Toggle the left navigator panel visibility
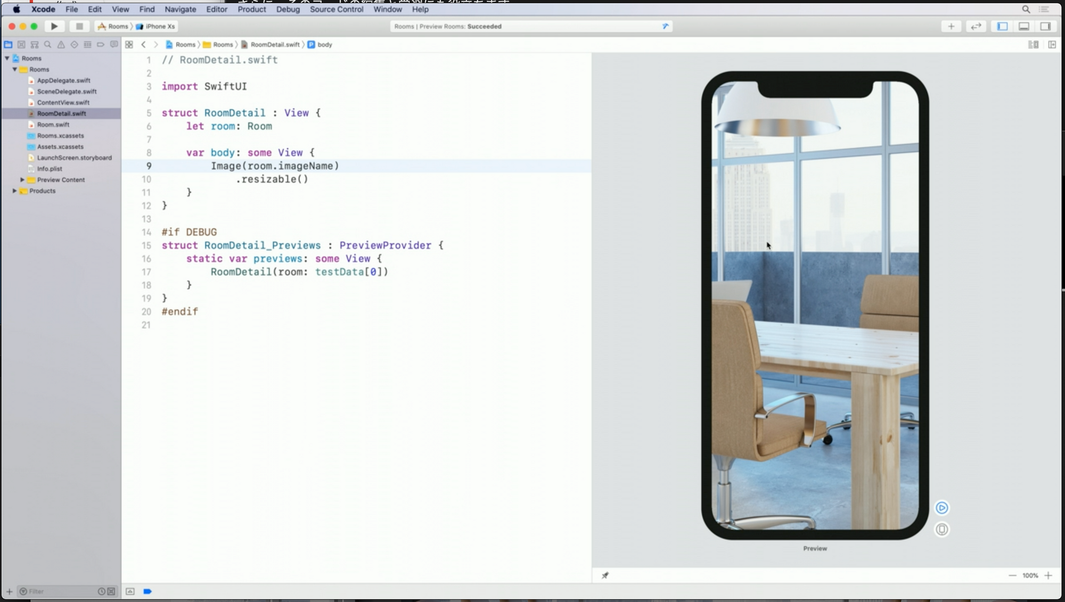The image size is (1065, 602). (x=1002, y=26)
